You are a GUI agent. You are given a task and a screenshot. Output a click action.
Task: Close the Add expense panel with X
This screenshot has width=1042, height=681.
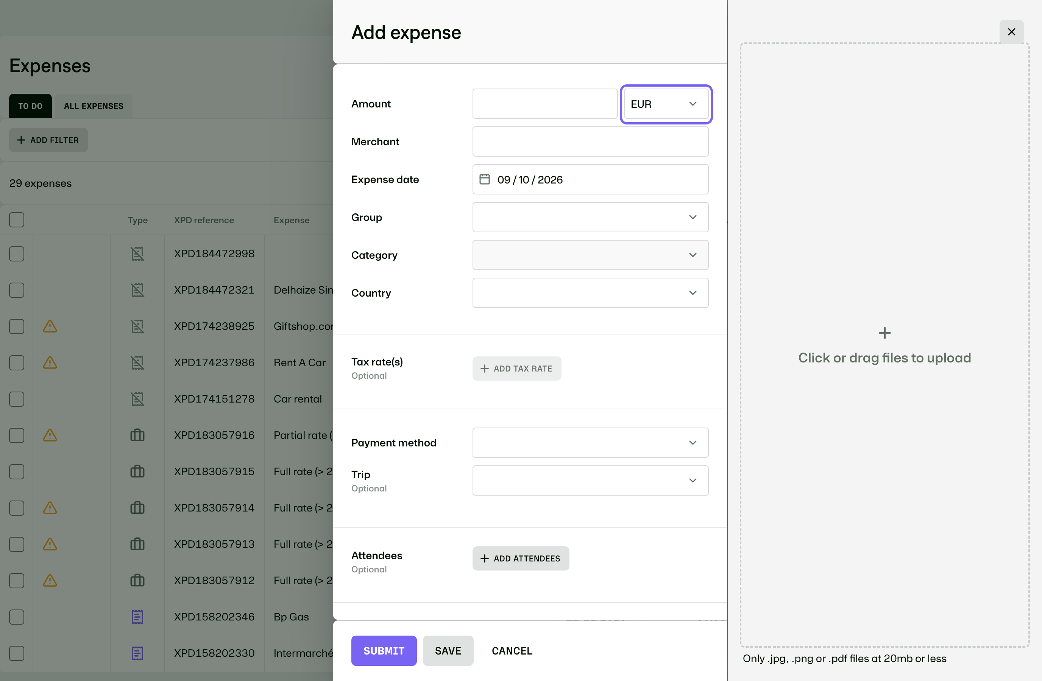[x=1011, y=32]
